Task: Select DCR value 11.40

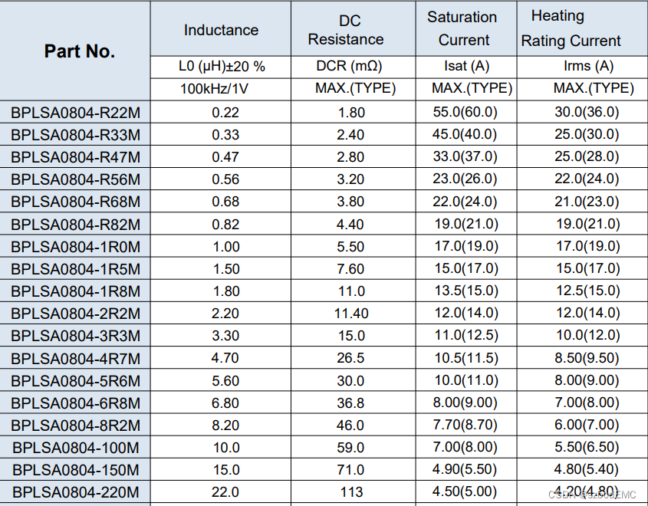Action: [x=351, y=314]
